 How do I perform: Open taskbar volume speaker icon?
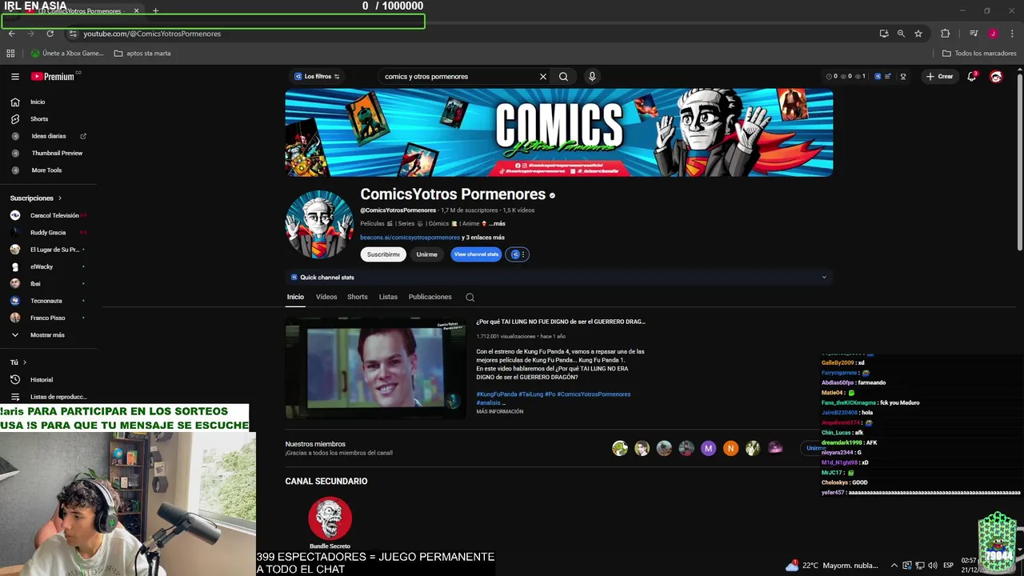932,566
